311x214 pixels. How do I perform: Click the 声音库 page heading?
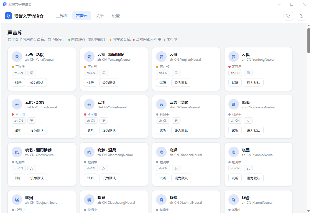point(15,33)
